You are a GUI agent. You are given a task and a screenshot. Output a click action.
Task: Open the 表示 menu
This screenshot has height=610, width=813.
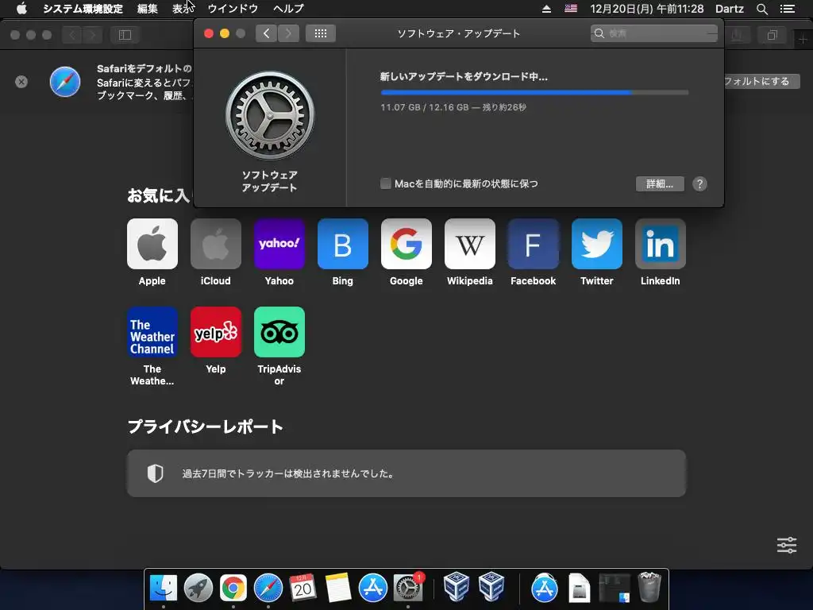click(183, 8)
